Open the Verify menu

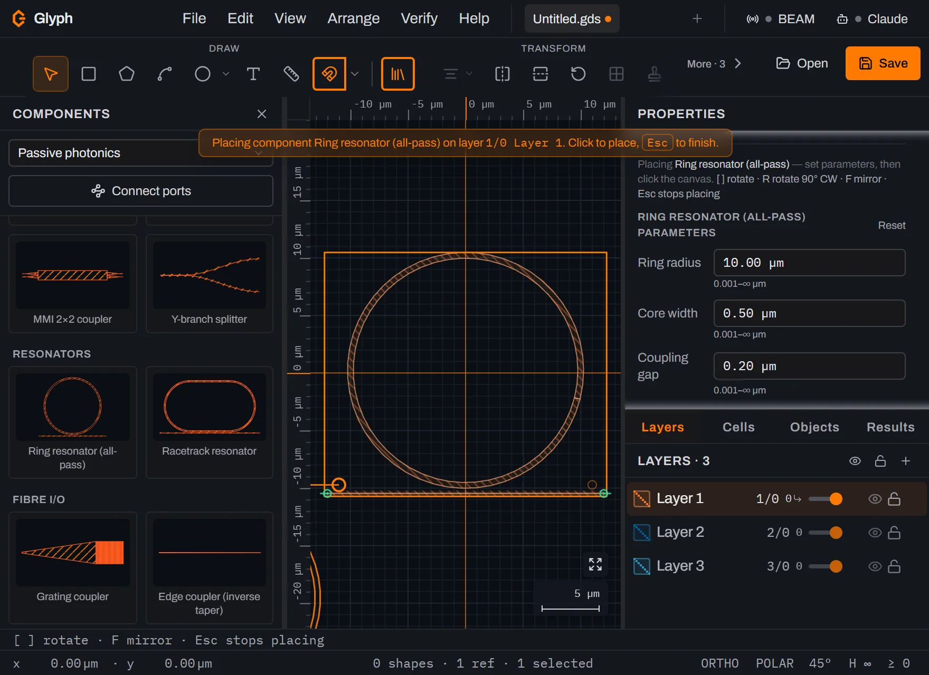pos(419,18)
